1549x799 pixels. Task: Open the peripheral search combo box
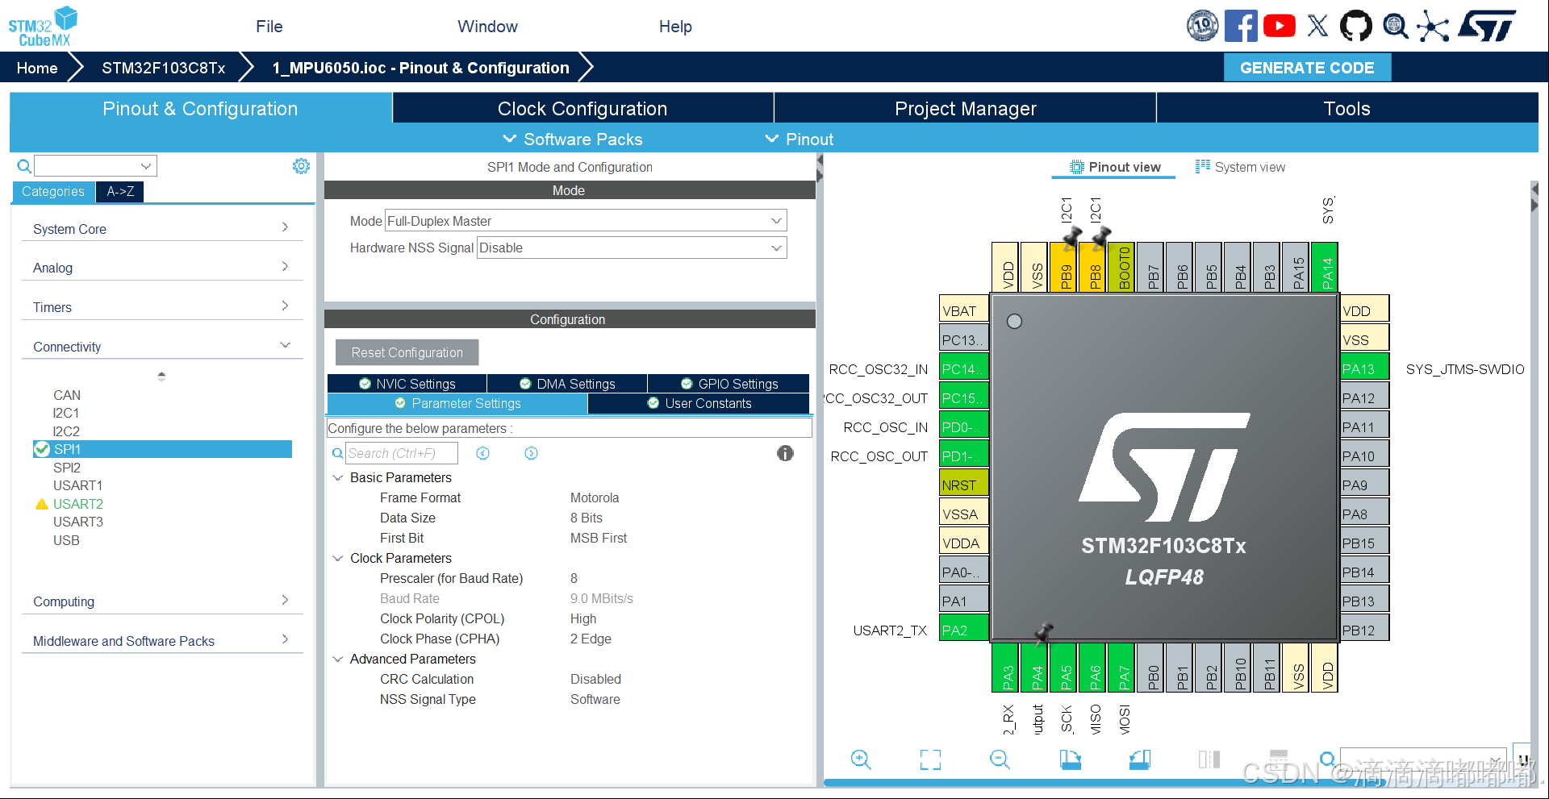pos(95,166)
